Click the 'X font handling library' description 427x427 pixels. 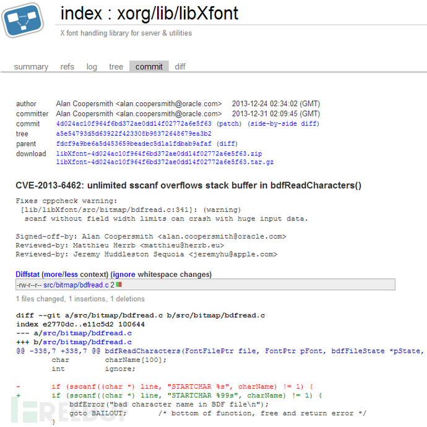click(x=126, y=33)
